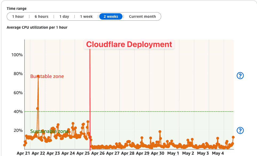
Task: Click the Burstable zone label
Action: (47, 76)
